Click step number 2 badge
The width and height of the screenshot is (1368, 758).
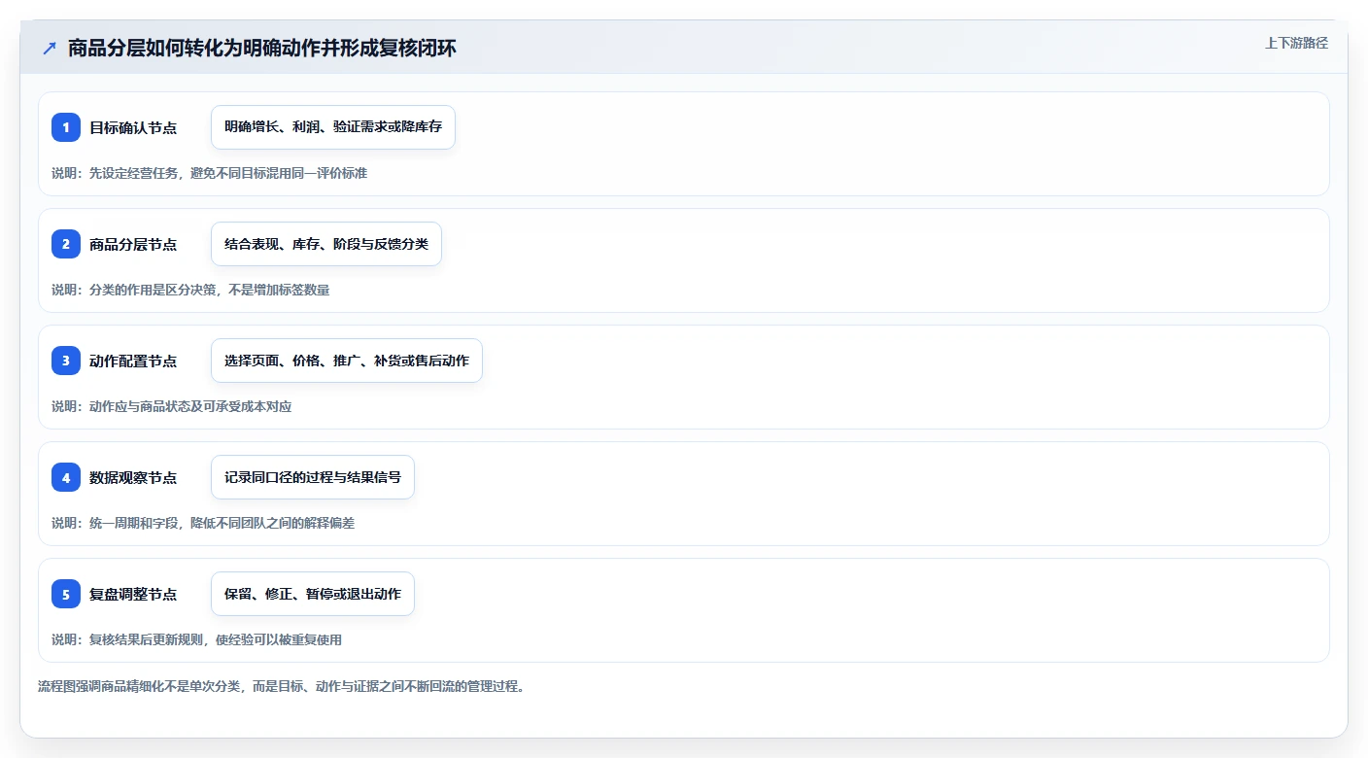(66, 244)
